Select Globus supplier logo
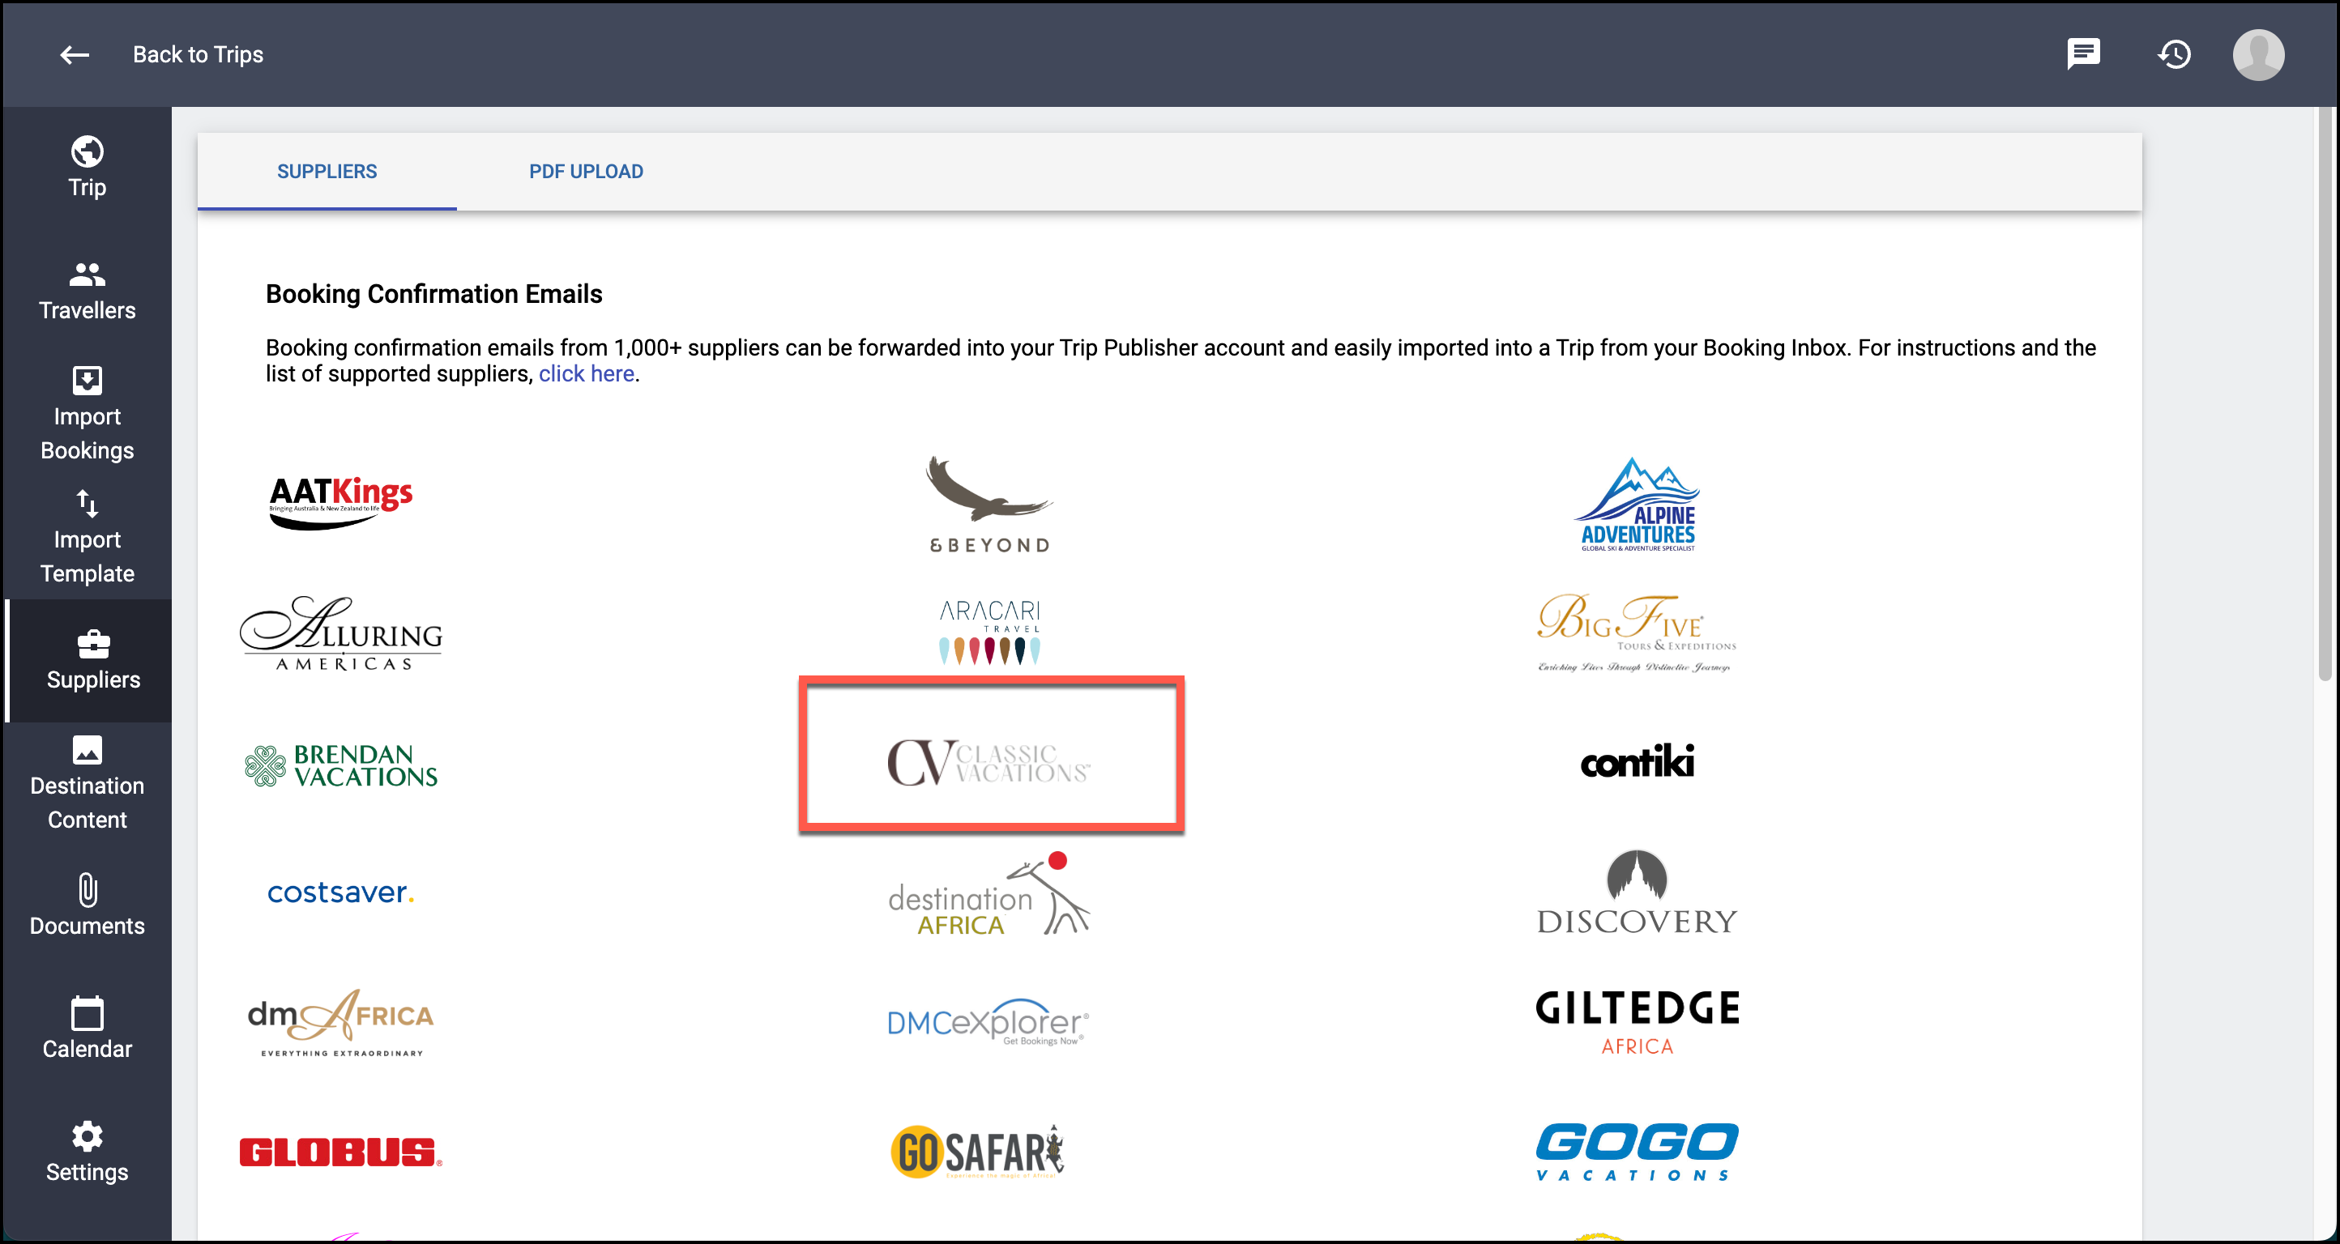The height and width of the screenshot is (1244, 2340). click(340, 1152)
